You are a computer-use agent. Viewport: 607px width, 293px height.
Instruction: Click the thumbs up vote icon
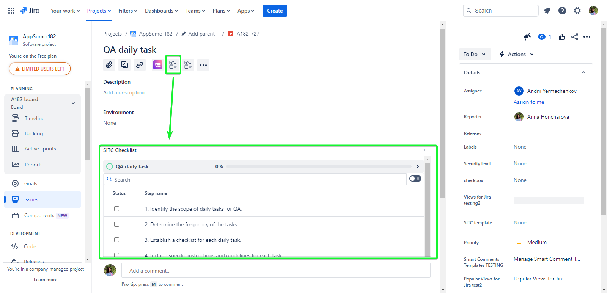pos(562,37)
